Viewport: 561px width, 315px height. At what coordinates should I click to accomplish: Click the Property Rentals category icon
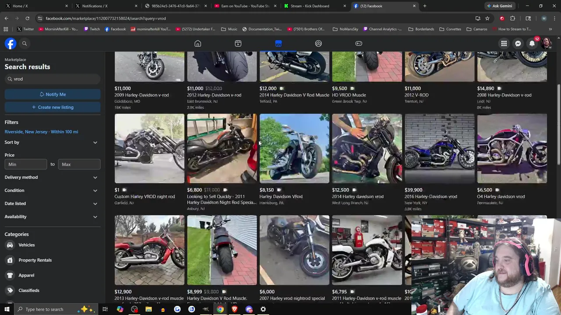pos(10,260)
